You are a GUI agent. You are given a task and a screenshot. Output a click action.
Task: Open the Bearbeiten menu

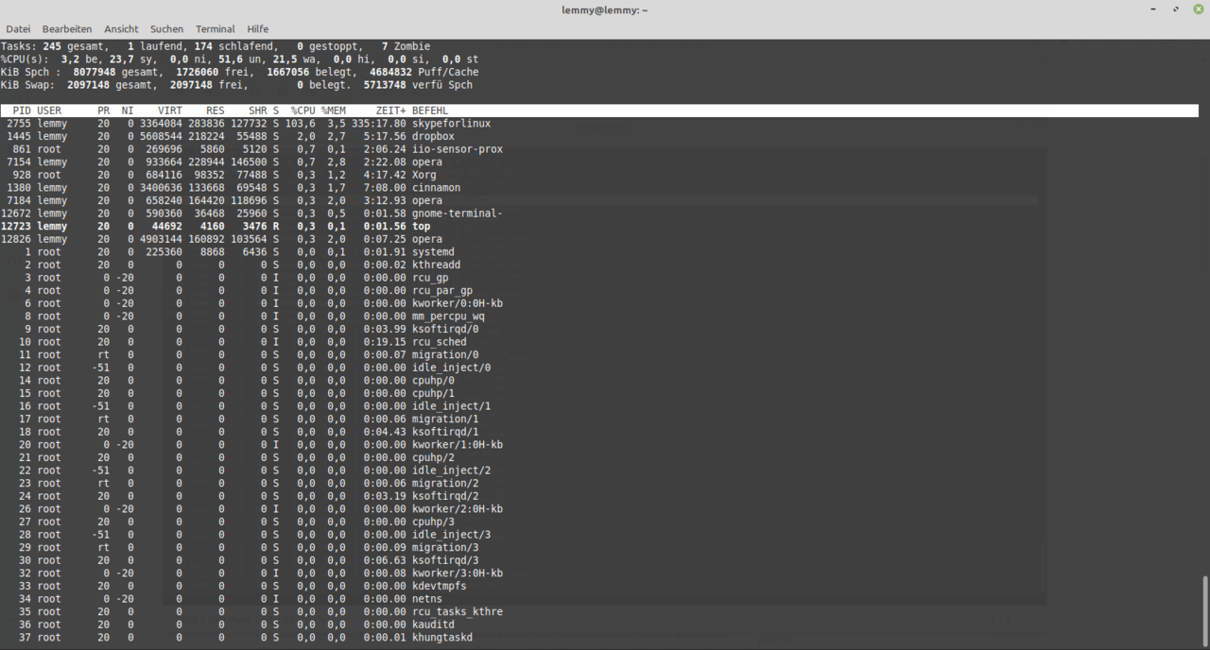coord(67,29)
